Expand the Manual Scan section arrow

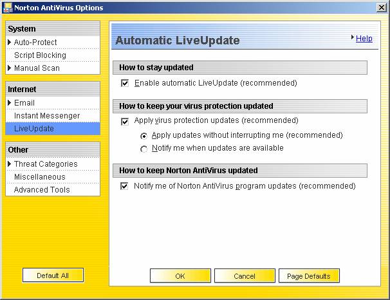(x=10, y=68)
